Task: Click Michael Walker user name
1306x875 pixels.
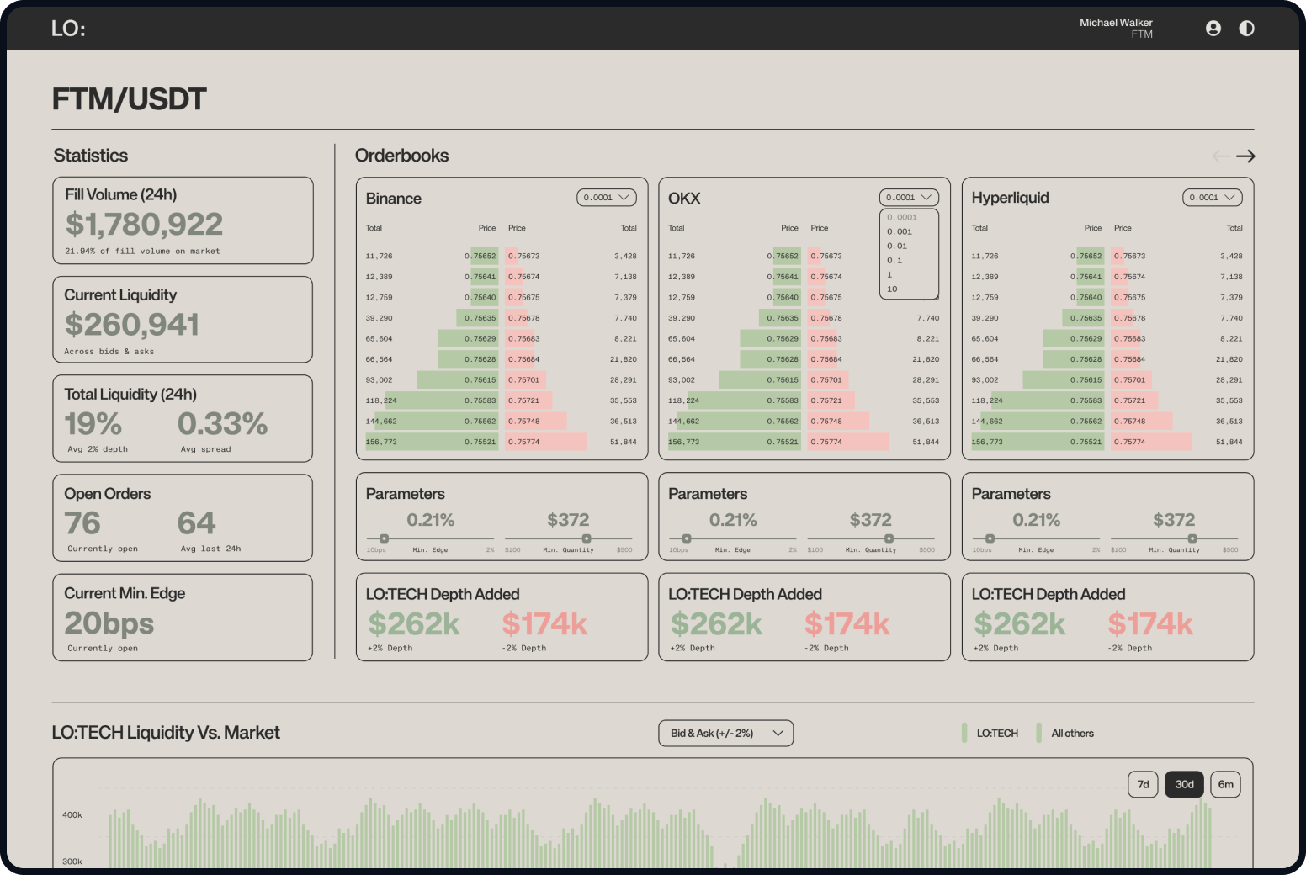Action: (1116, 23)
